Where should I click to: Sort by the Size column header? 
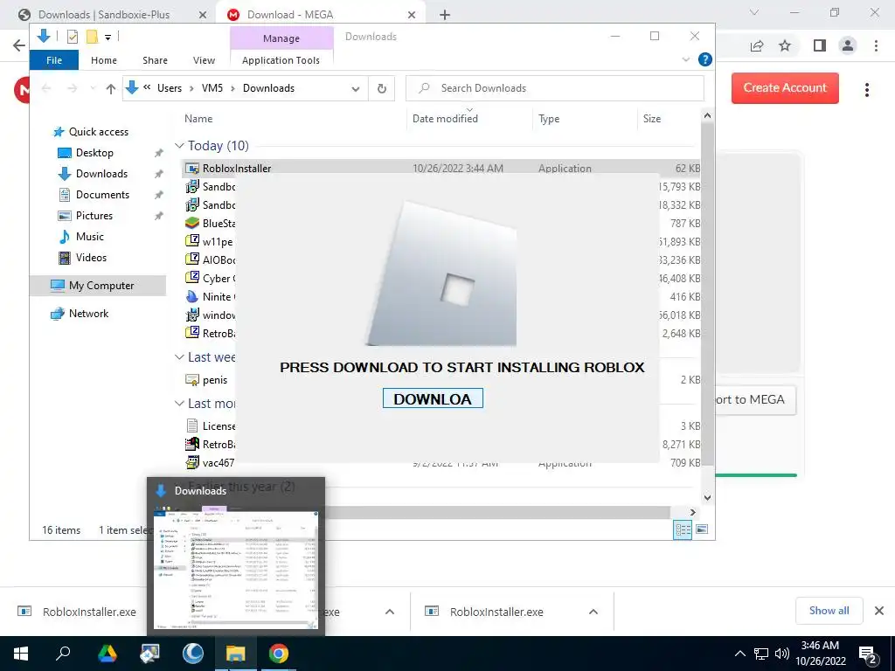[x=652, y=119]
